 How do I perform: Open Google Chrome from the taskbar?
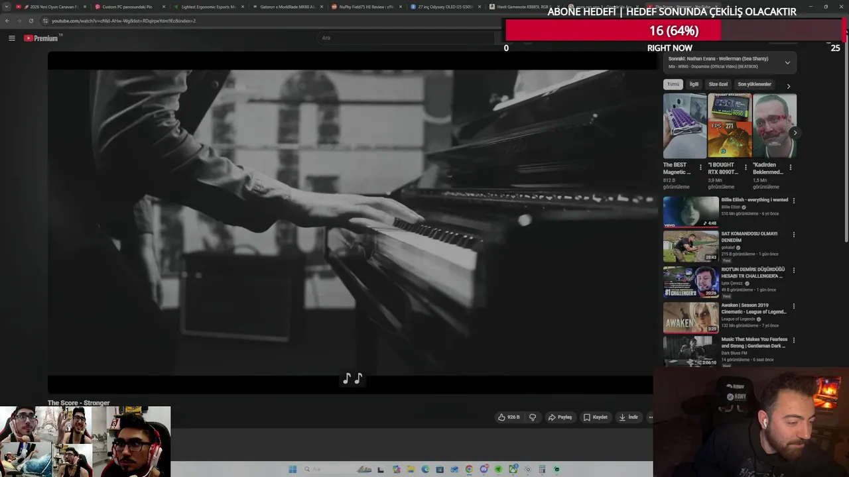tap(469, 470)
